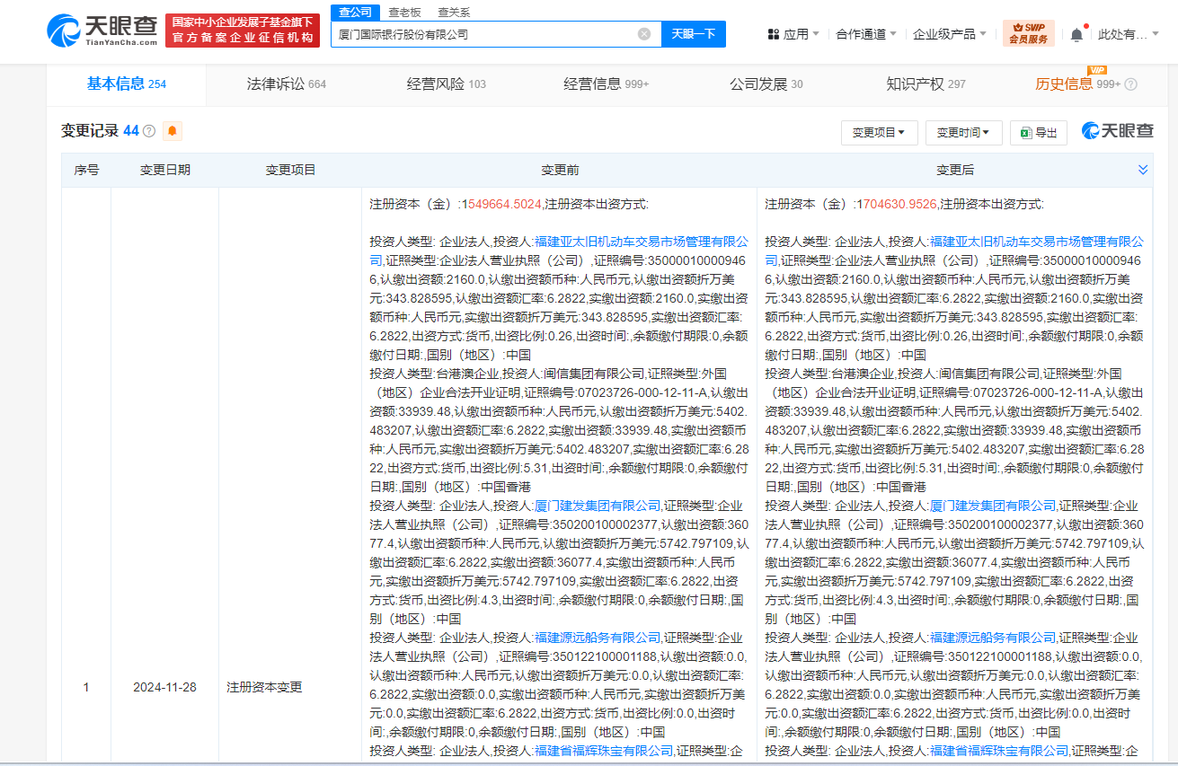Image resolution: width=1178 pixels, height=766 pixels.
Task: Collapse table details with the double chevron
Action: coord(1143,168)
